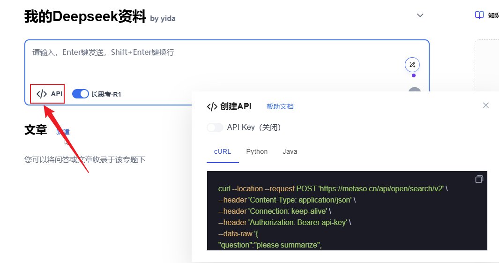Click the 文章 section heading
Screen dimensions: 499x263
click(x=36, y=130)
